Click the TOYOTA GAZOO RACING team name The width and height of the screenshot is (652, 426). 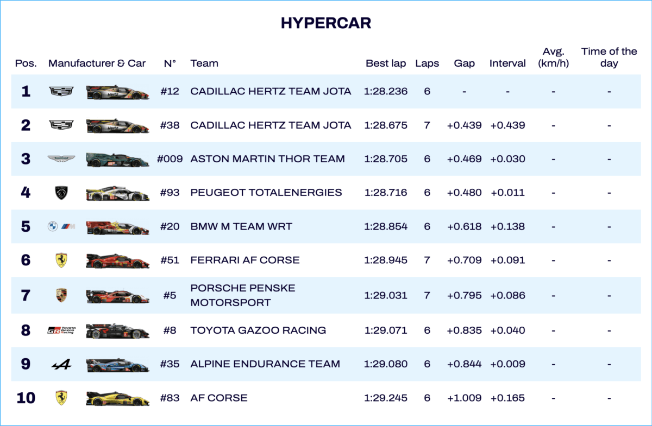coord(258,330)
